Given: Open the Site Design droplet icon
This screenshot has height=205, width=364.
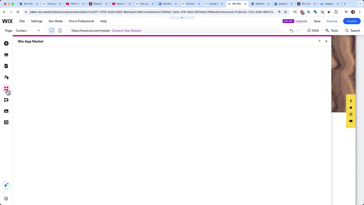Looking at the screenshot, I should (x=6, y=77).
